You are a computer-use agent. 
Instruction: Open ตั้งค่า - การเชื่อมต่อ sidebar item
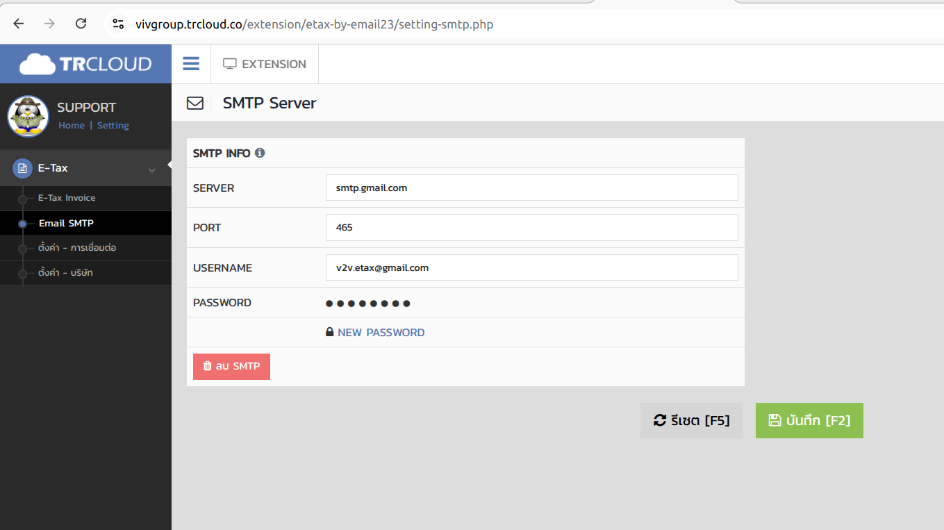[85, 248]
